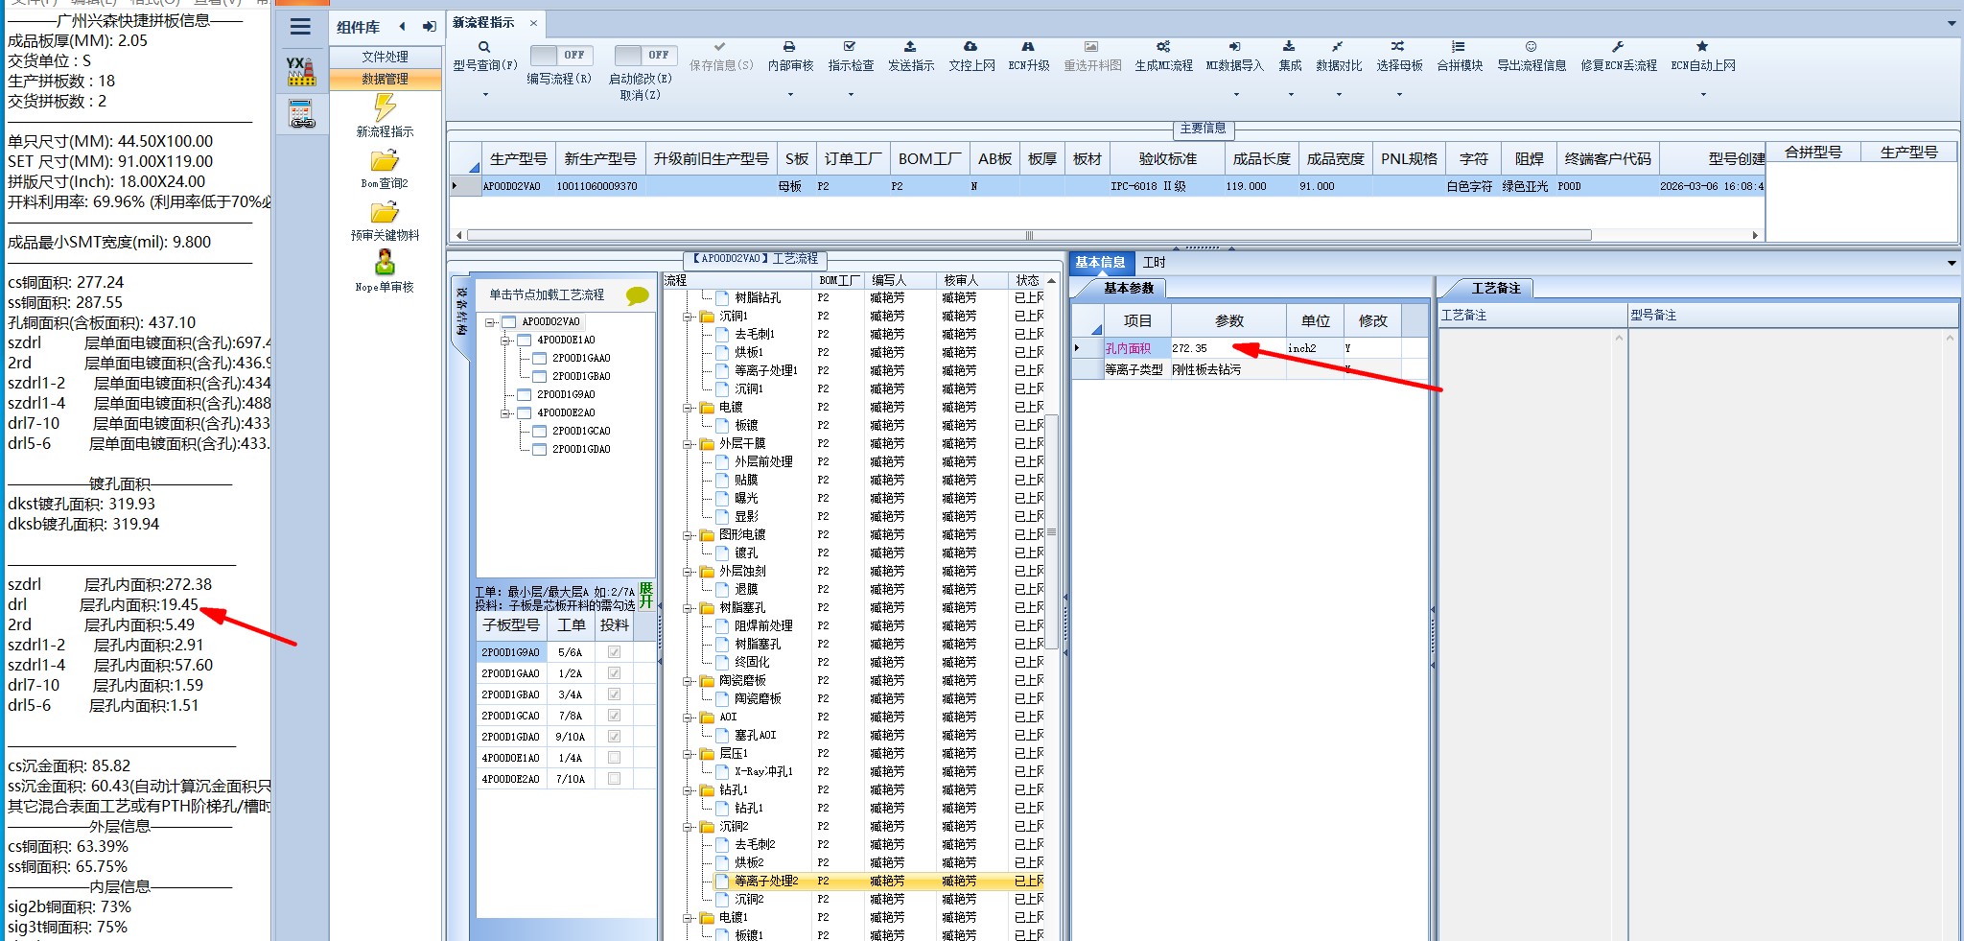1964x941 pixels.
Task: Click the MI数据导入 import icon
Action: (x=1234, y=46)
